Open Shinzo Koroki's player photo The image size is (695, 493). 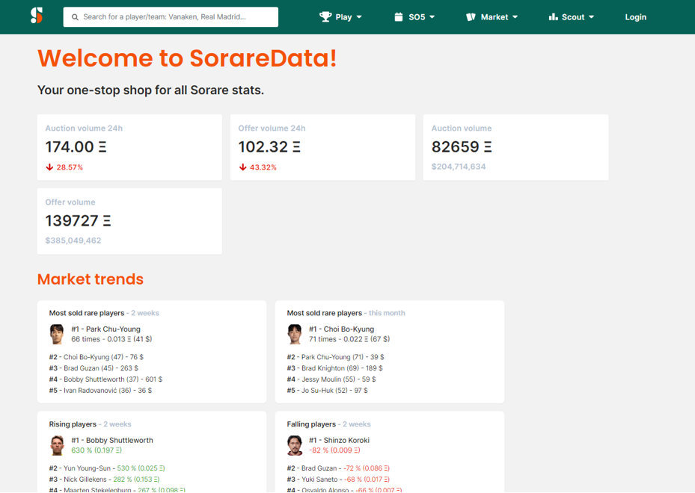(x=294, y=445)
